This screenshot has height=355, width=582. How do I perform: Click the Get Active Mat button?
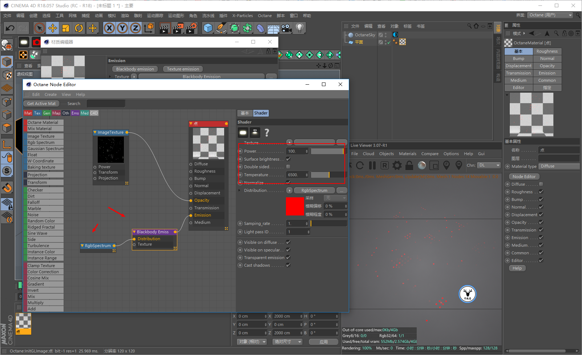tap(41, 104)
